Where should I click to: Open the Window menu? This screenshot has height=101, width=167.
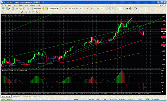pyautogui.click(x=32, y=5)
